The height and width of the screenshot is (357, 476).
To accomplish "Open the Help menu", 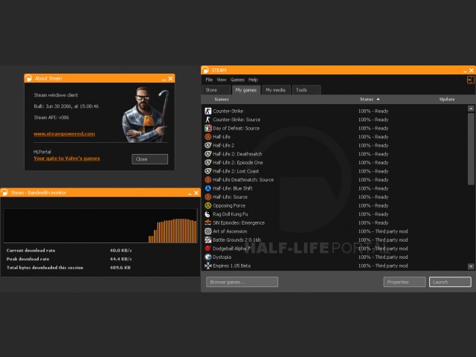I will tap(253, 80).
